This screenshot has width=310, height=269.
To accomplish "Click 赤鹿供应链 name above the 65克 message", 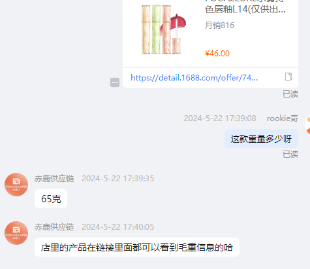I will coord(54,179).
